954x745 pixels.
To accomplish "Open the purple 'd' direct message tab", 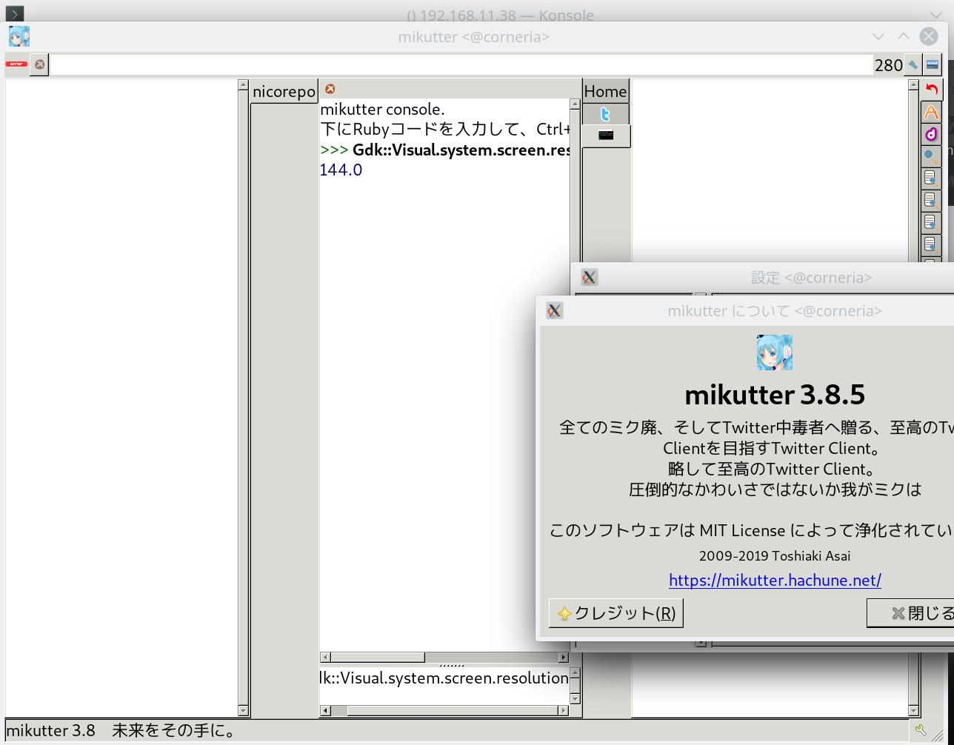I will point(932,134).
